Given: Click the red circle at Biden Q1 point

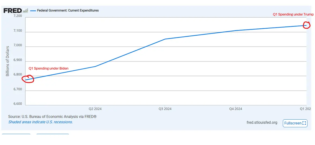Looking at the screenshot, I should 28,79.
